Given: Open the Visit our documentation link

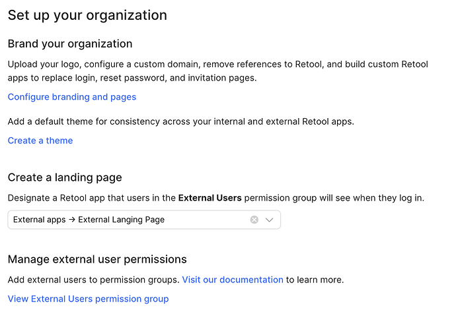Looking at the screenshot, I should point(233,280).
